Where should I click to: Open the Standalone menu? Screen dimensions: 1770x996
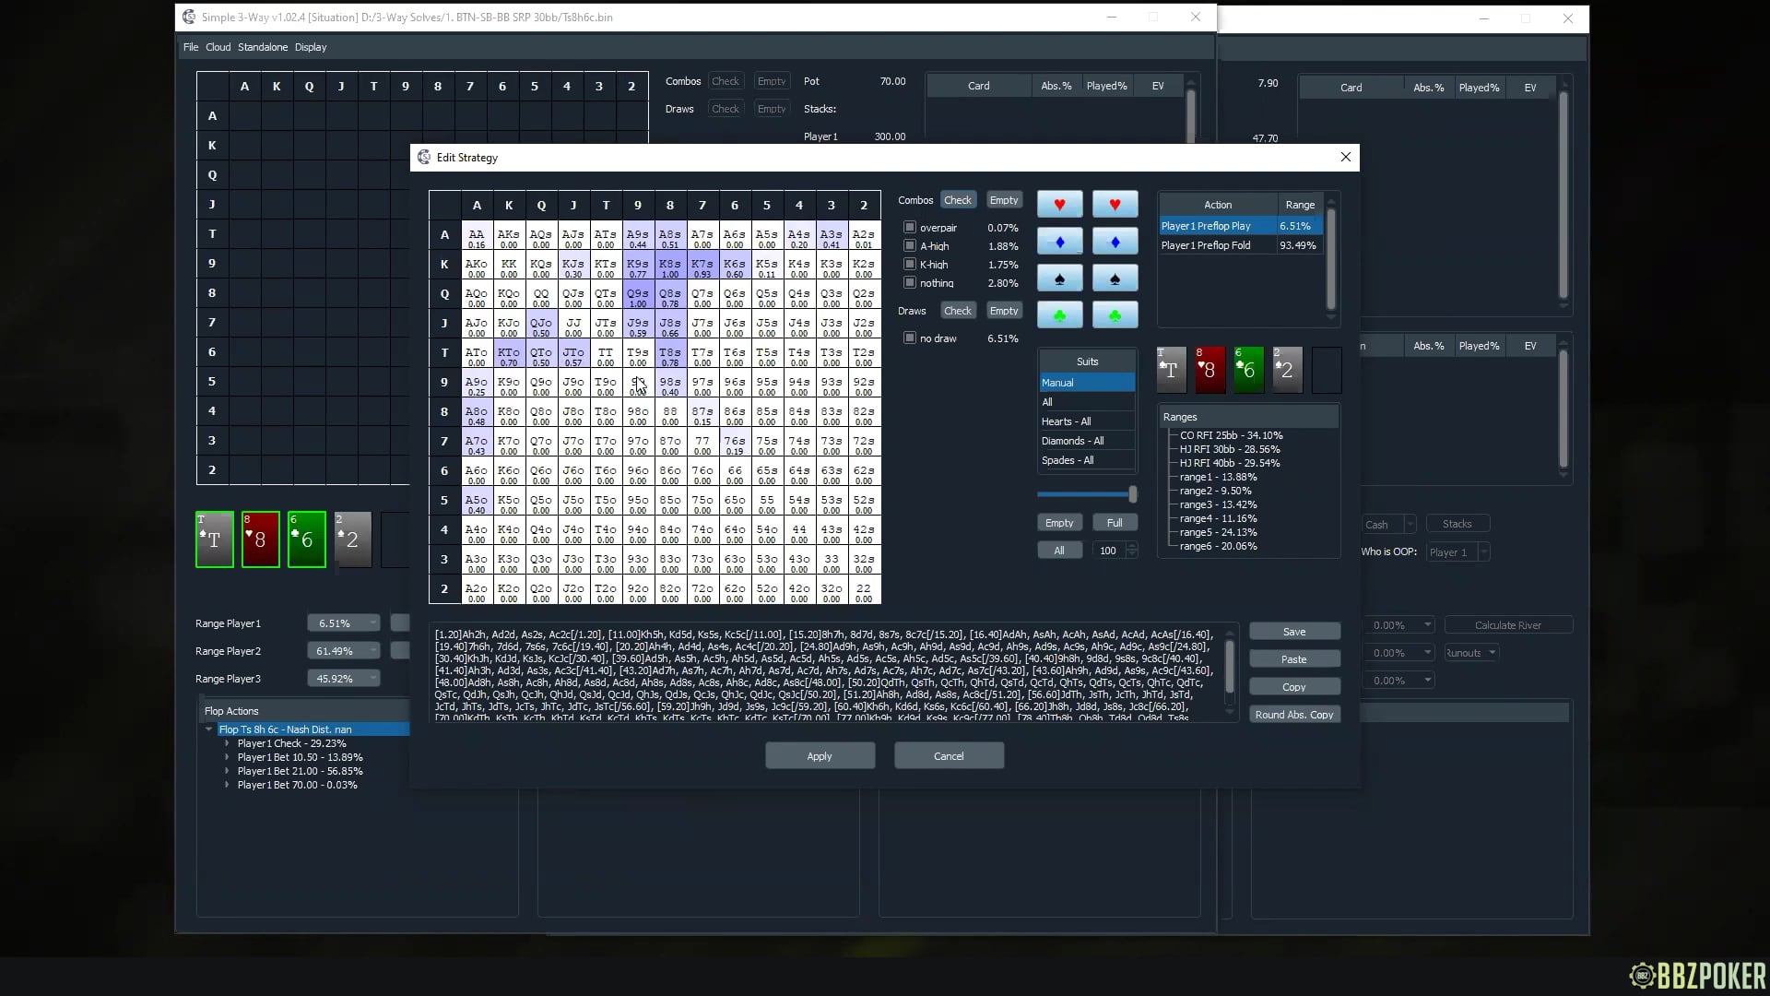pyautogui.click(x=262, y=47)
